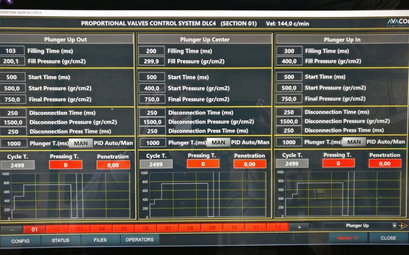Open the STATUS screen

(61, 240)
